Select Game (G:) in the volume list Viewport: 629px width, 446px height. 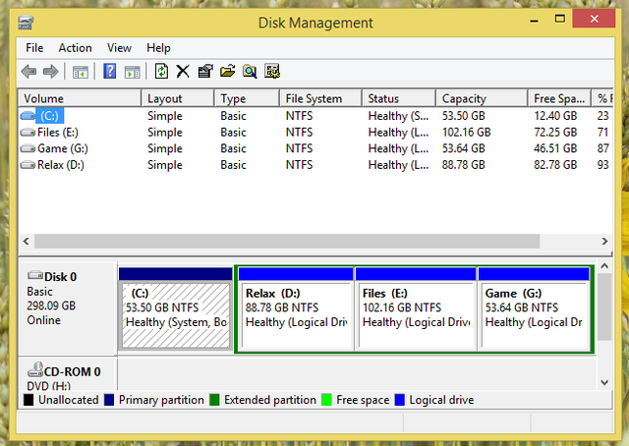(x=63, y=148)
